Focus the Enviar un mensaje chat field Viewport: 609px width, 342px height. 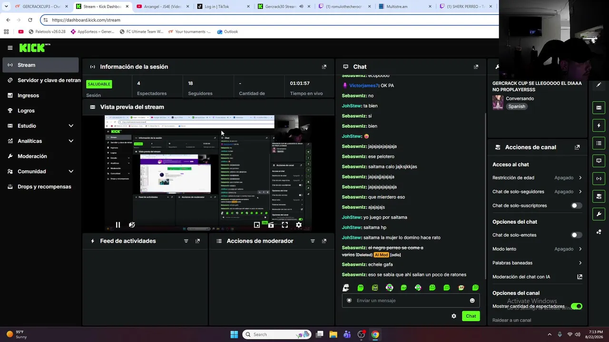[x=411, y=301]
